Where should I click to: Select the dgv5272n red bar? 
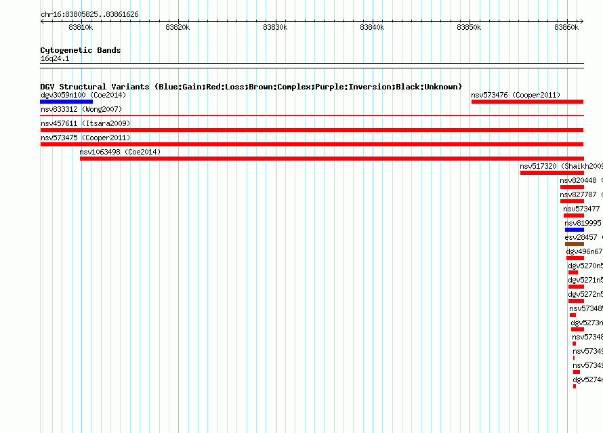point(576,301)
